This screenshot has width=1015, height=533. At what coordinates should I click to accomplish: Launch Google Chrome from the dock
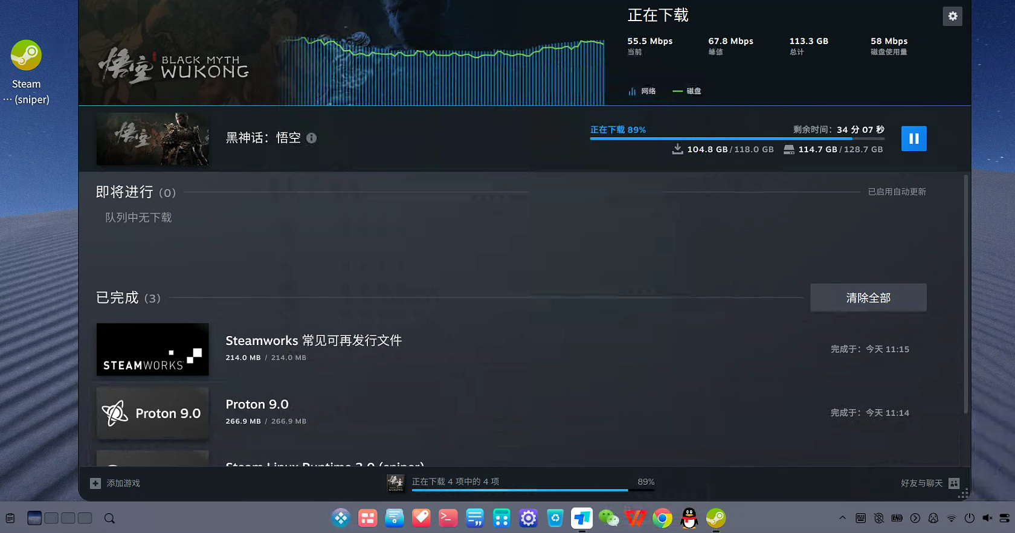(x=662, y=518)
